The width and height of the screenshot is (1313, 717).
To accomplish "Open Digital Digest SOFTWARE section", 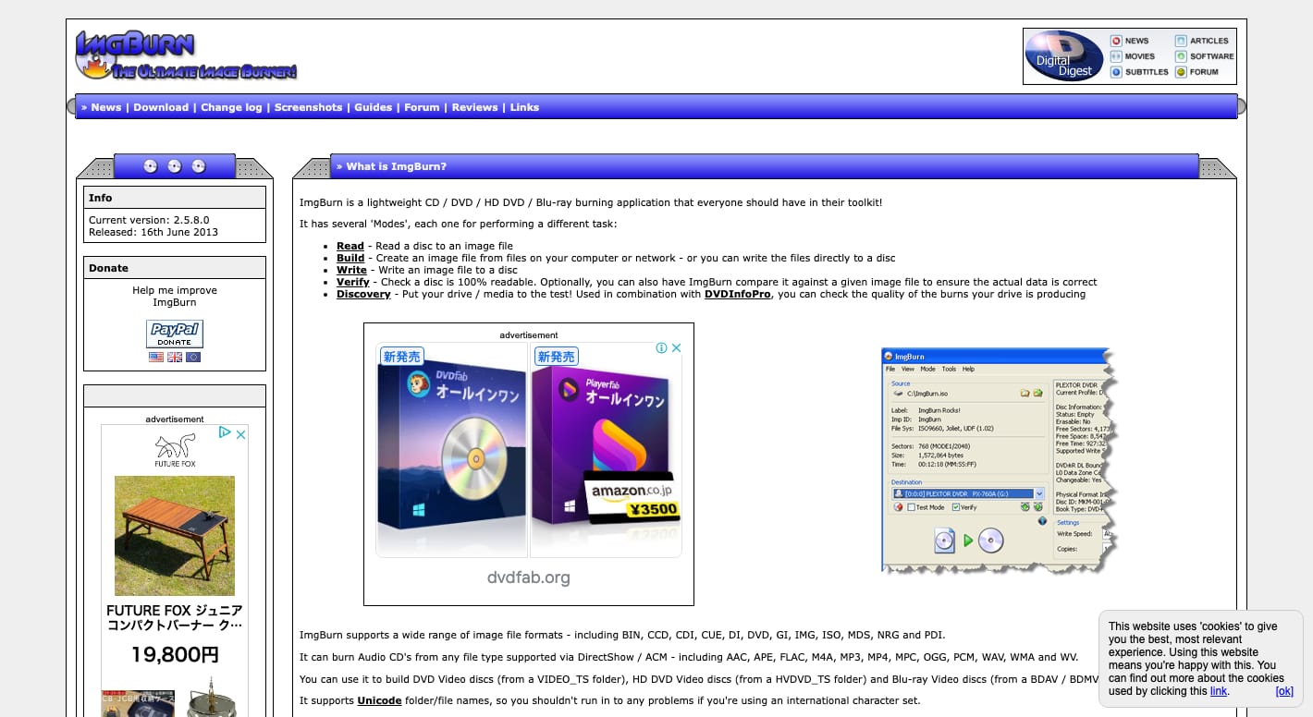I will click(x=1205, y=56).
